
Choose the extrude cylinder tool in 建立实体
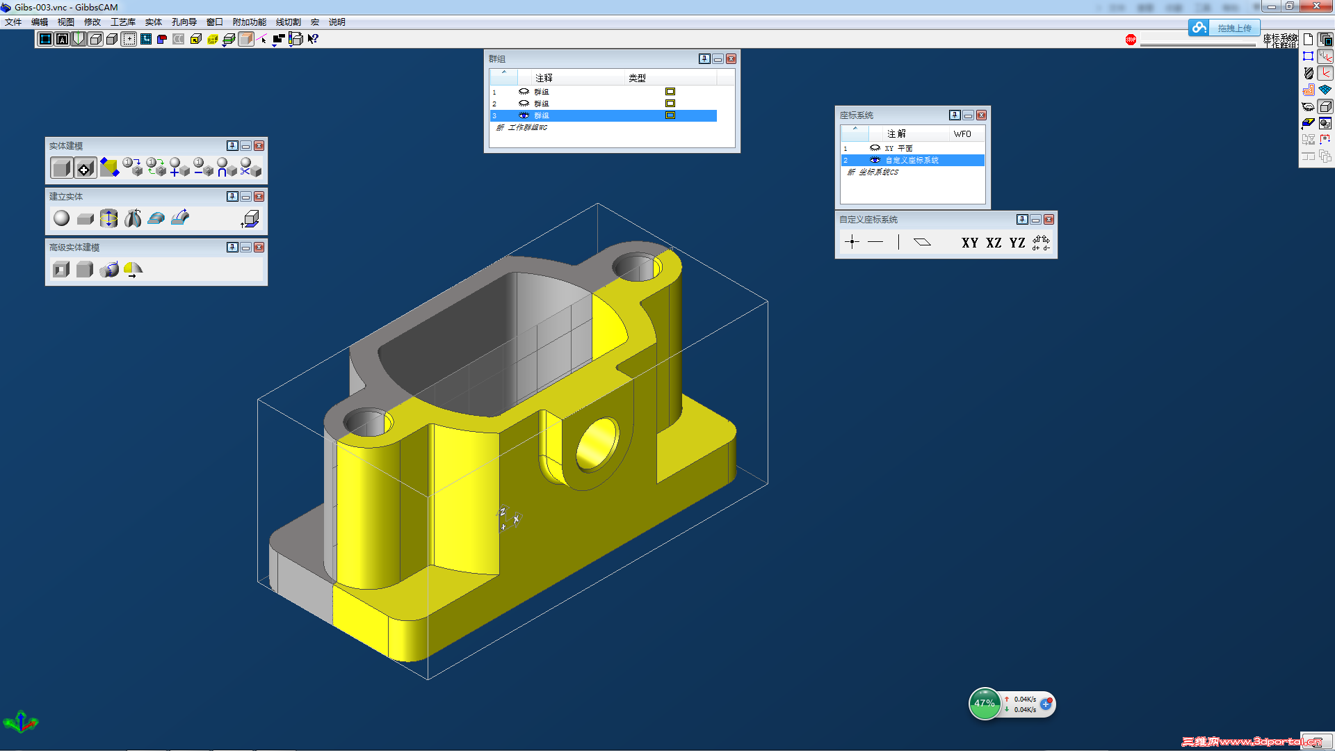(x=109, y=218)
